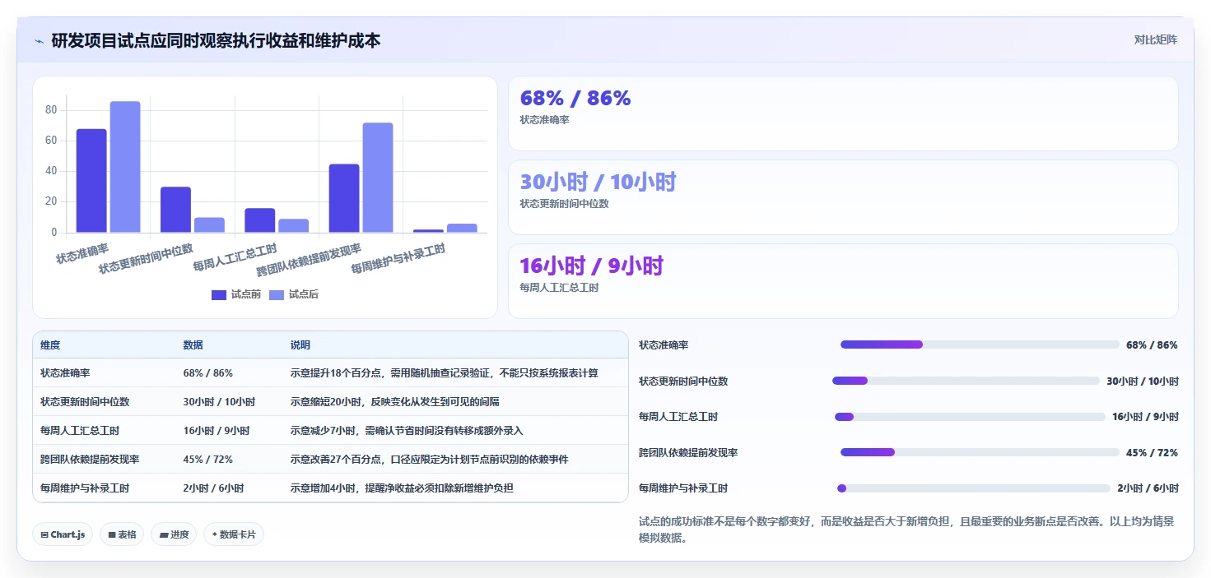Select the 试点后 bar for 每周人工汇总工时

293,225
